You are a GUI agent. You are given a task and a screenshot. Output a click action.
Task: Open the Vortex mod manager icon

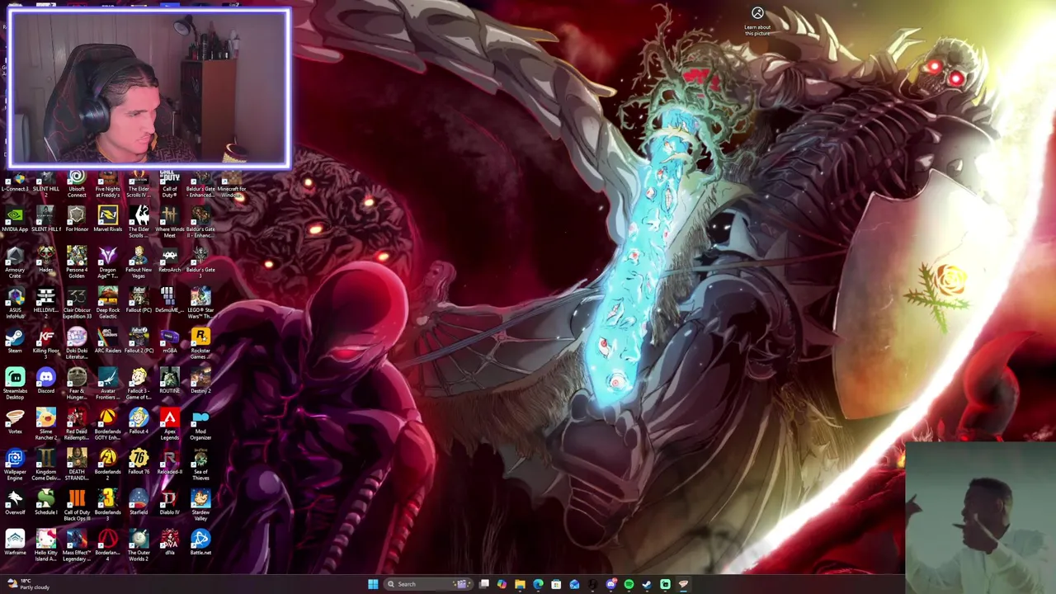15,422
